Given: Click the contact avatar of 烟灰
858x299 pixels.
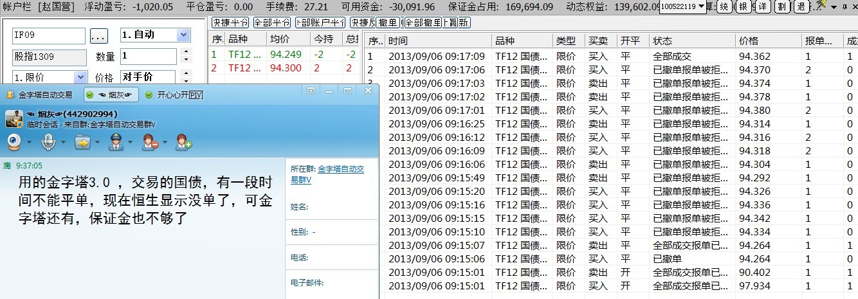Looking at the screenshot, I should pyautogui.click(x=14, y=119).
